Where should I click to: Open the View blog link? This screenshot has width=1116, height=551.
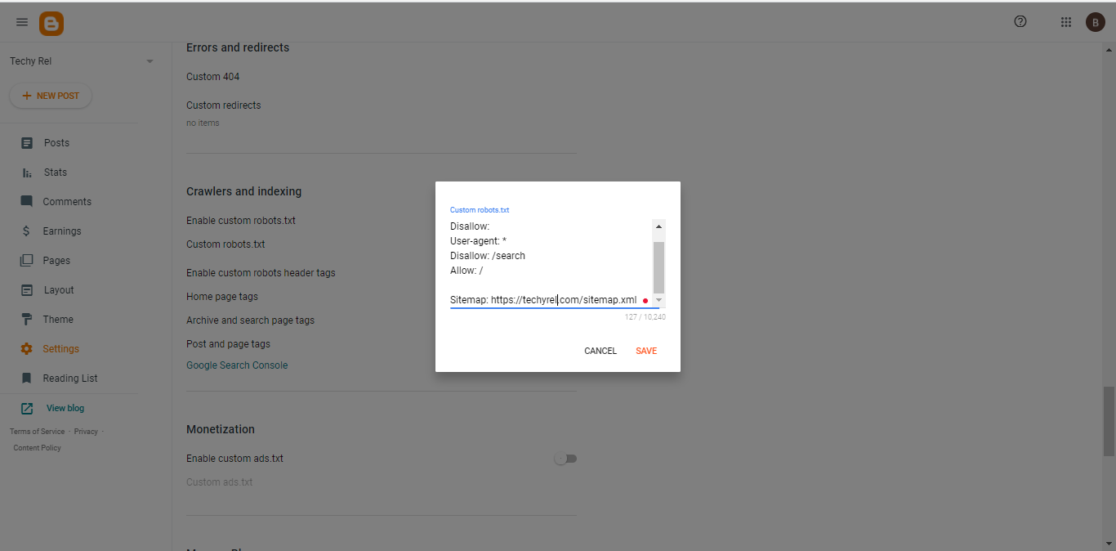pos(65,408)
